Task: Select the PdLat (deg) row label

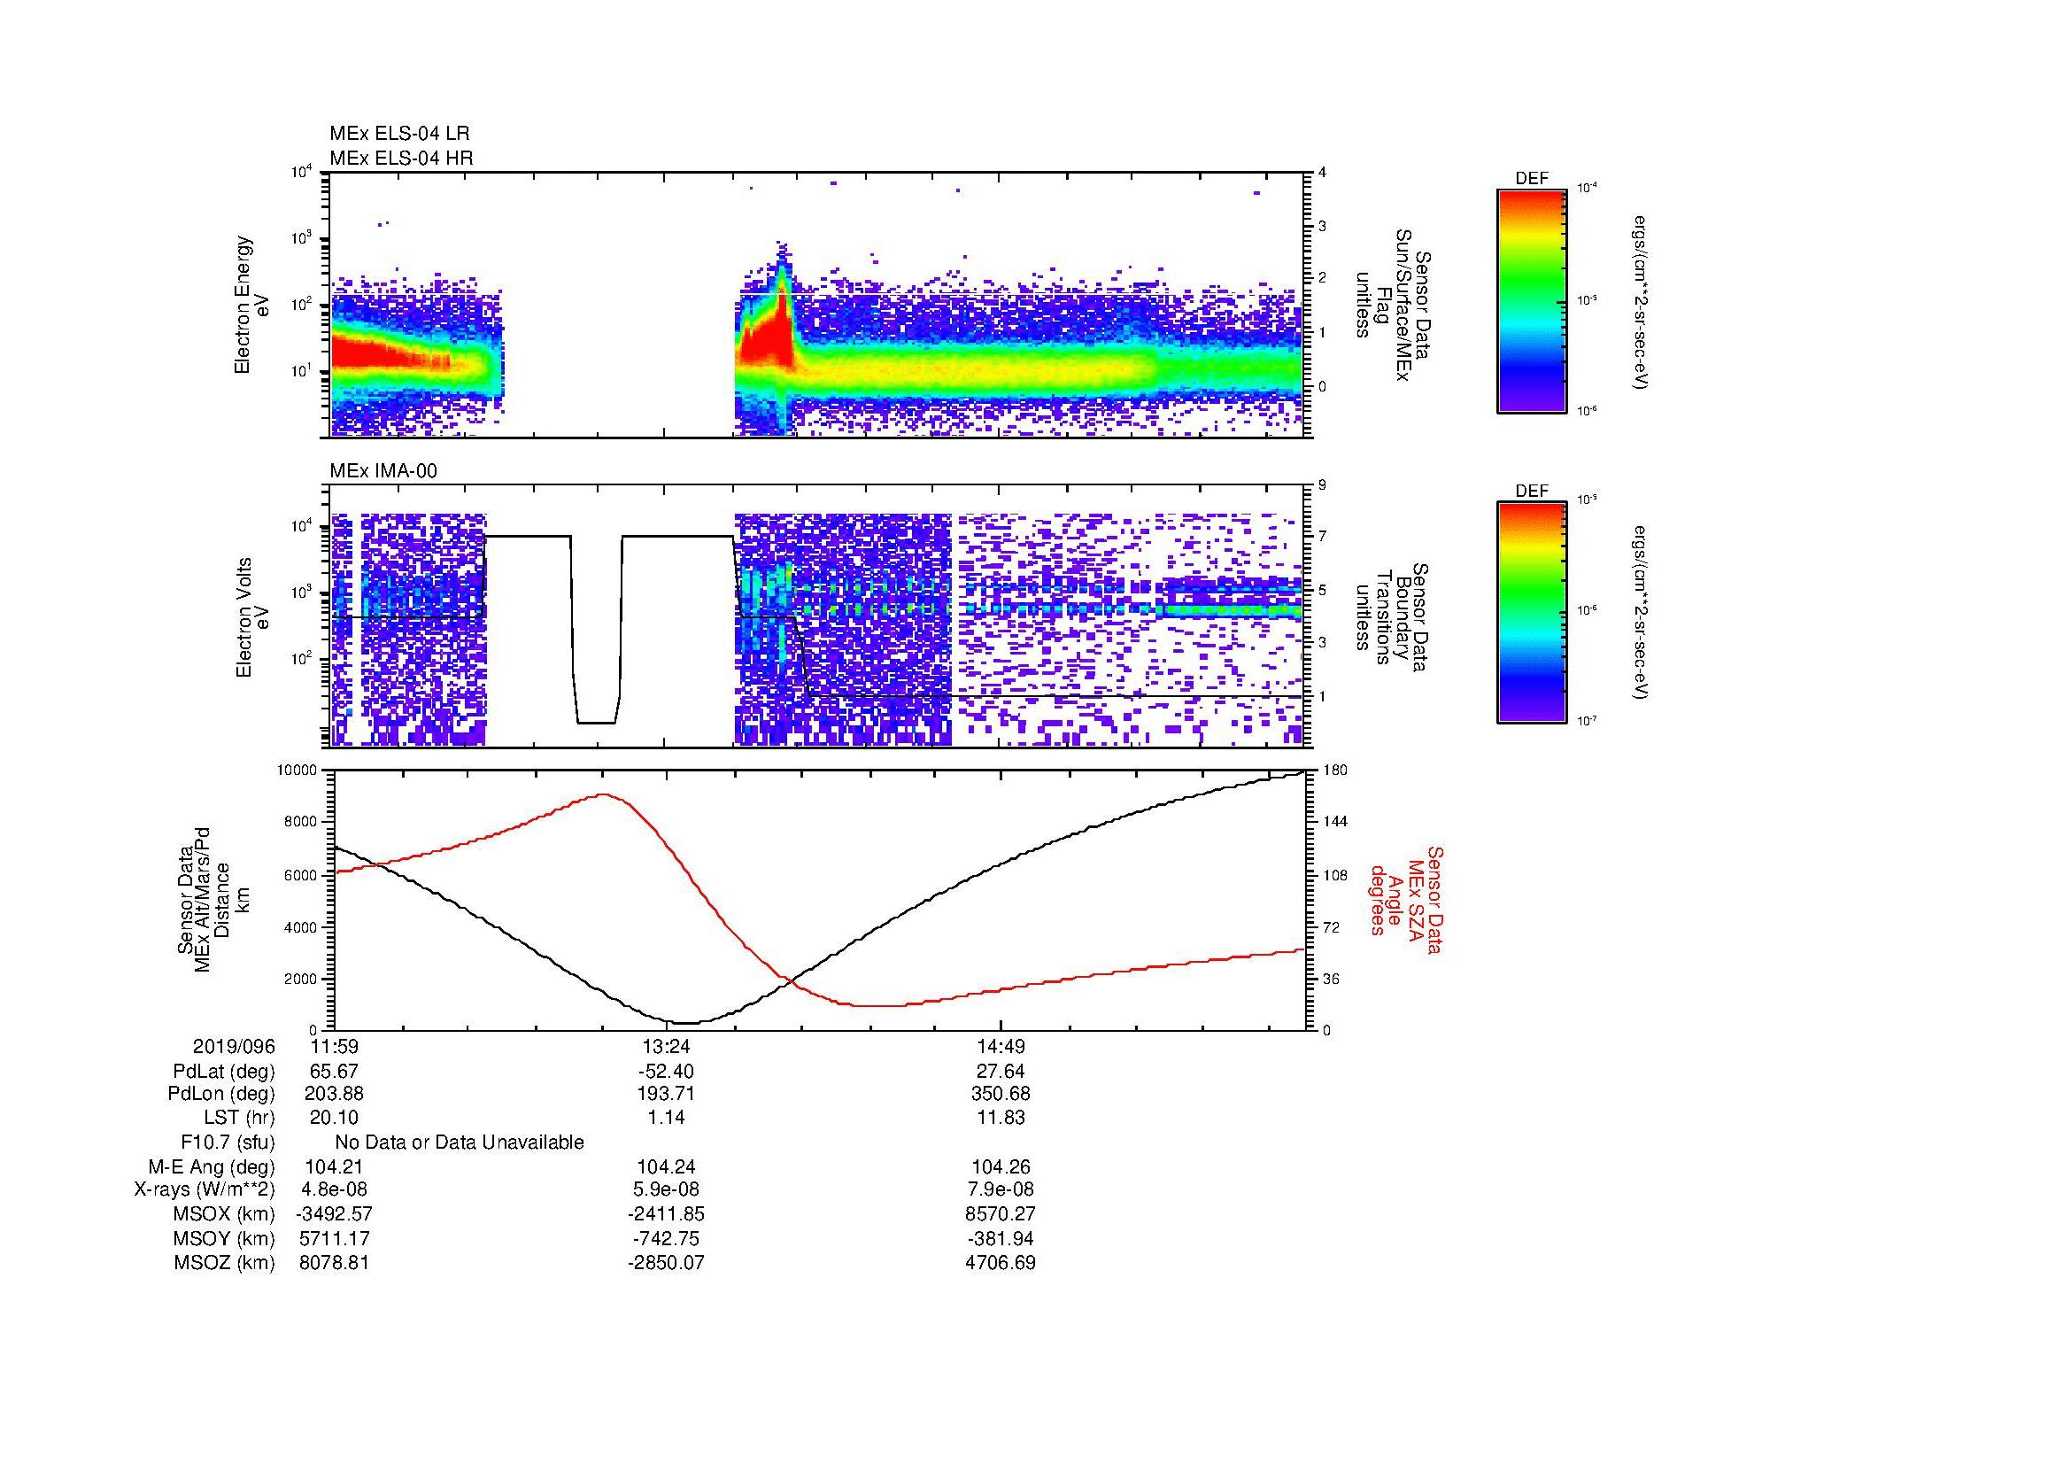Action: tap(224, 1072)
